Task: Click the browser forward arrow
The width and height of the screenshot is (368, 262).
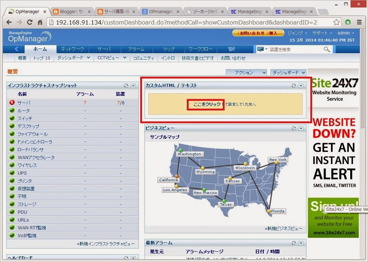Action: (19, 22)
